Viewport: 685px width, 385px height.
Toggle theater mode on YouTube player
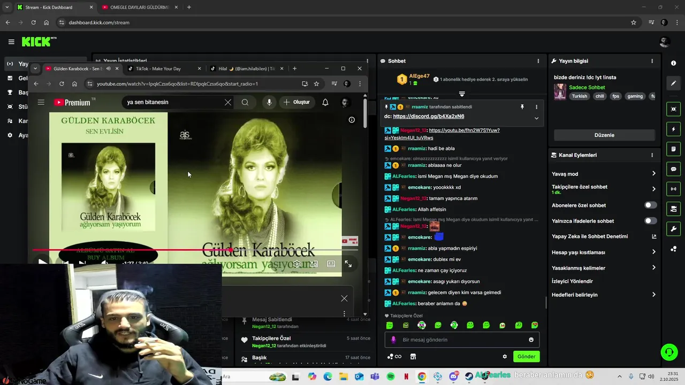(x=331, y=264)
